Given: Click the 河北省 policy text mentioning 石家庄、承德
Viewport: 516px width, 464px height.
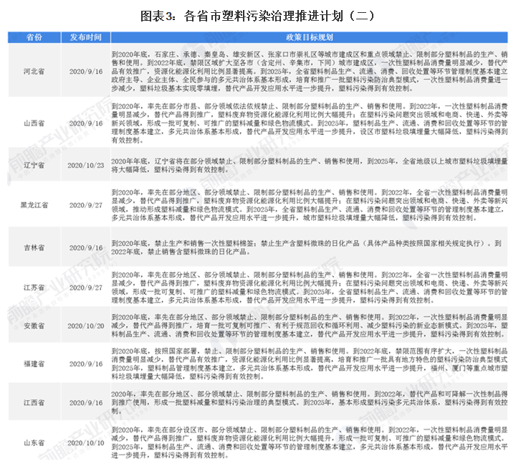Looking at the screenshot, I should pyautogui.click(x=310, y=72).
